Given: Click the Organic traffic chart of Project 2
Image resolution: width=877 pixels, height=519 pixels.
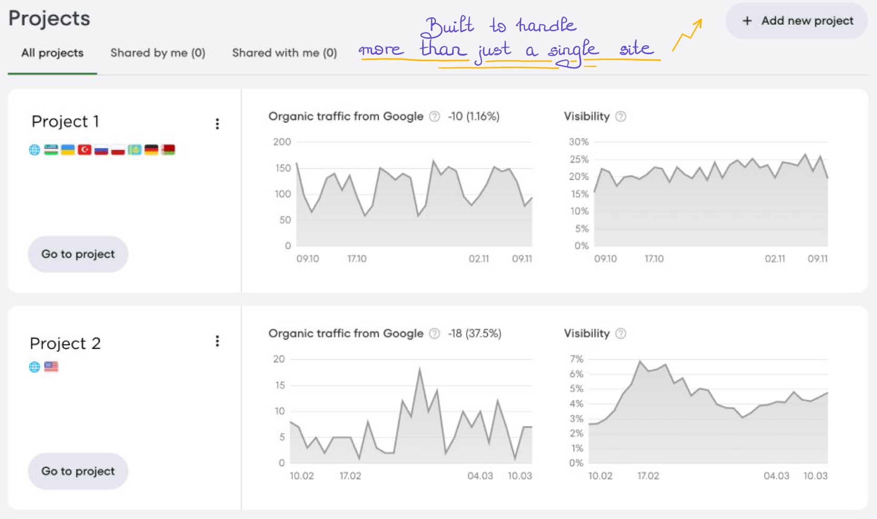Looking at the screenshot, I should [x=411, y=416].
